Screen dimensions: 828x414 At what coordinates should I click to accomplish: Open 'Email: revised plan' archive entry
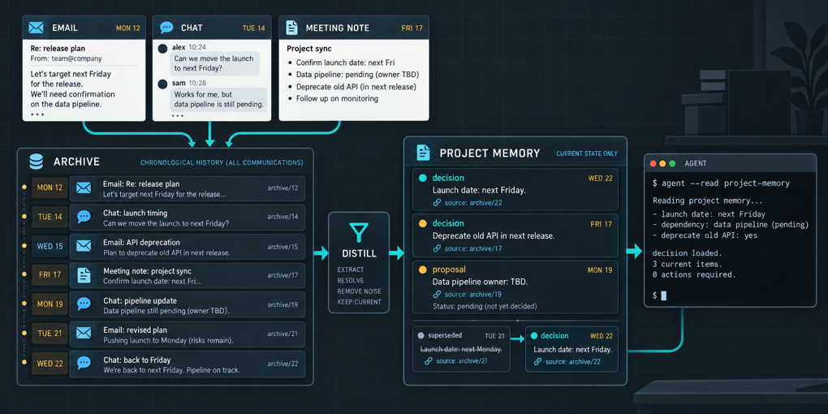188,334
